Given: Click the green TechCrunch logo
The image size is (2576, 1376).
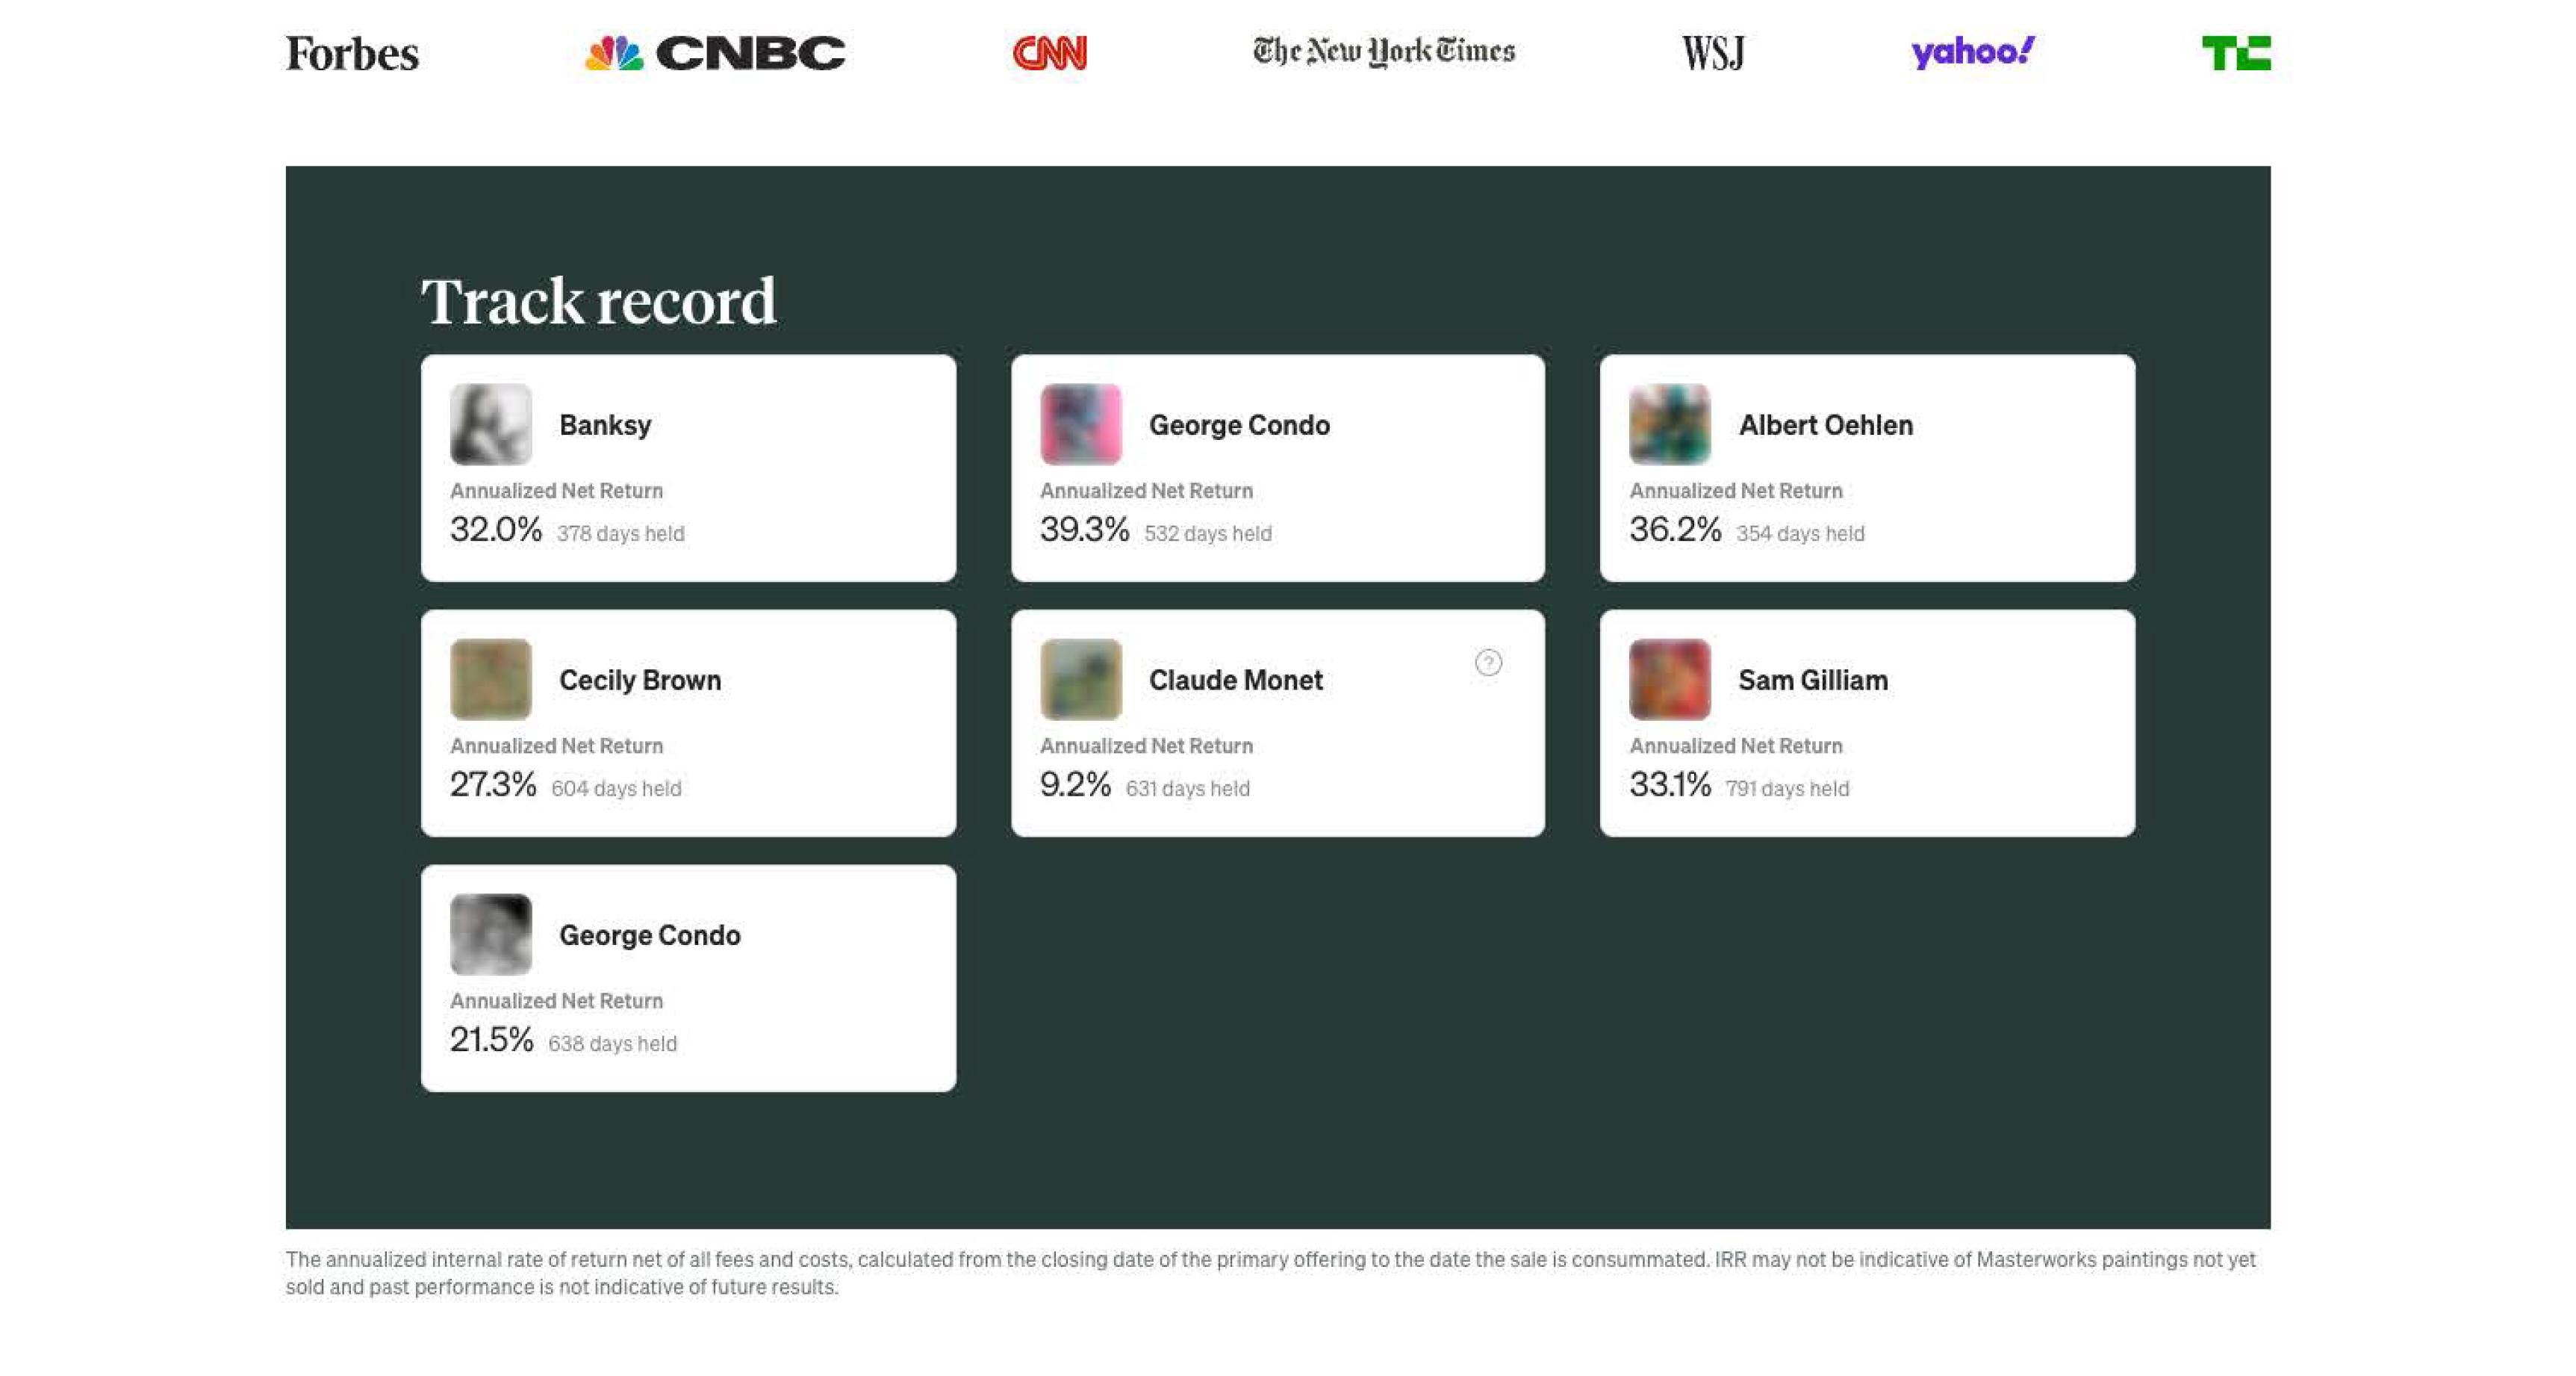Looking at the screenshot, I should tap(2235, 53).
